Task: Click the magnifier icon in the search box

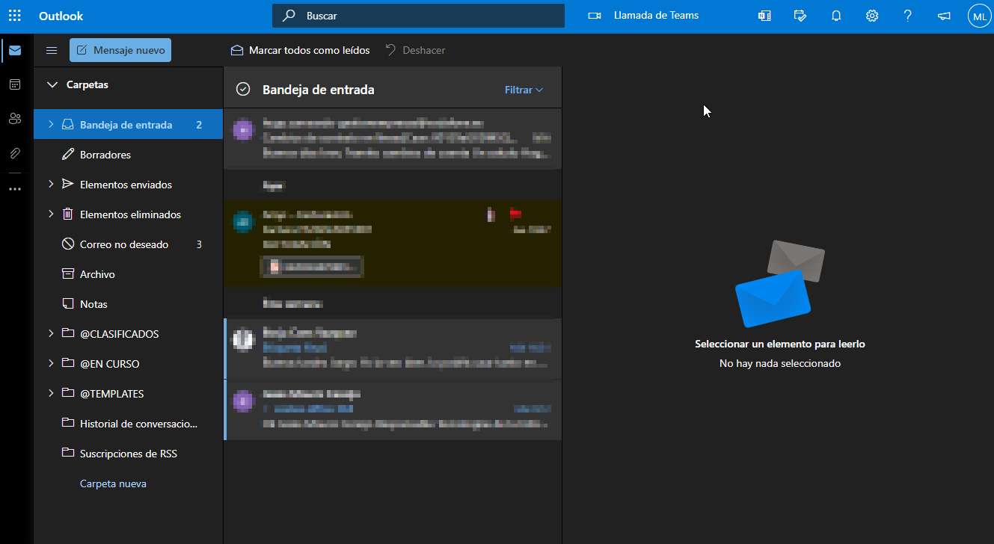Action: pos(289,16)
